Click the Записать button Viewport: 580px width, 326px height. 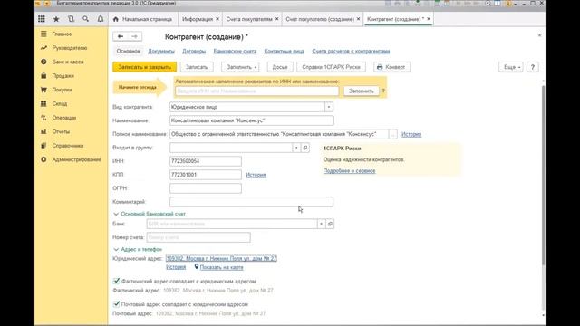pyautogui.click(x=197, y=67)
